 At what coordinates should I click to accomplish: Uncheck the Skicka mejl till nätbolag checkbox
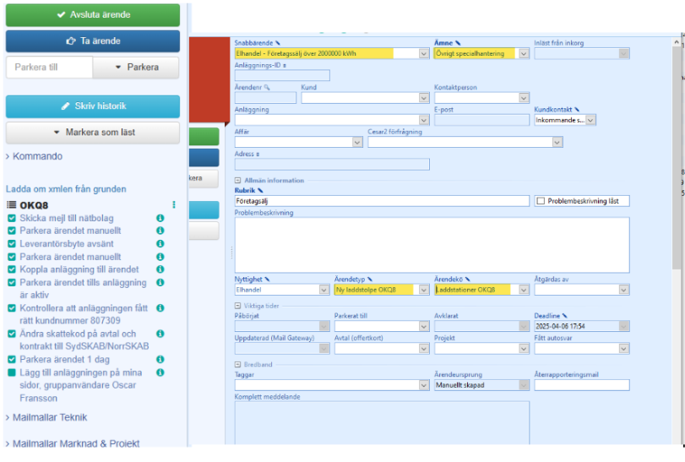tap(12, 218)
